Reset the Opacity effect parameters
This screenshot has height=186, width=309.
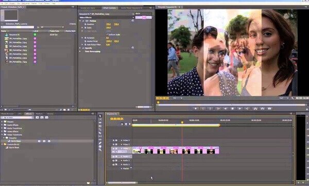pyautogui.click(x=133, y=48)
